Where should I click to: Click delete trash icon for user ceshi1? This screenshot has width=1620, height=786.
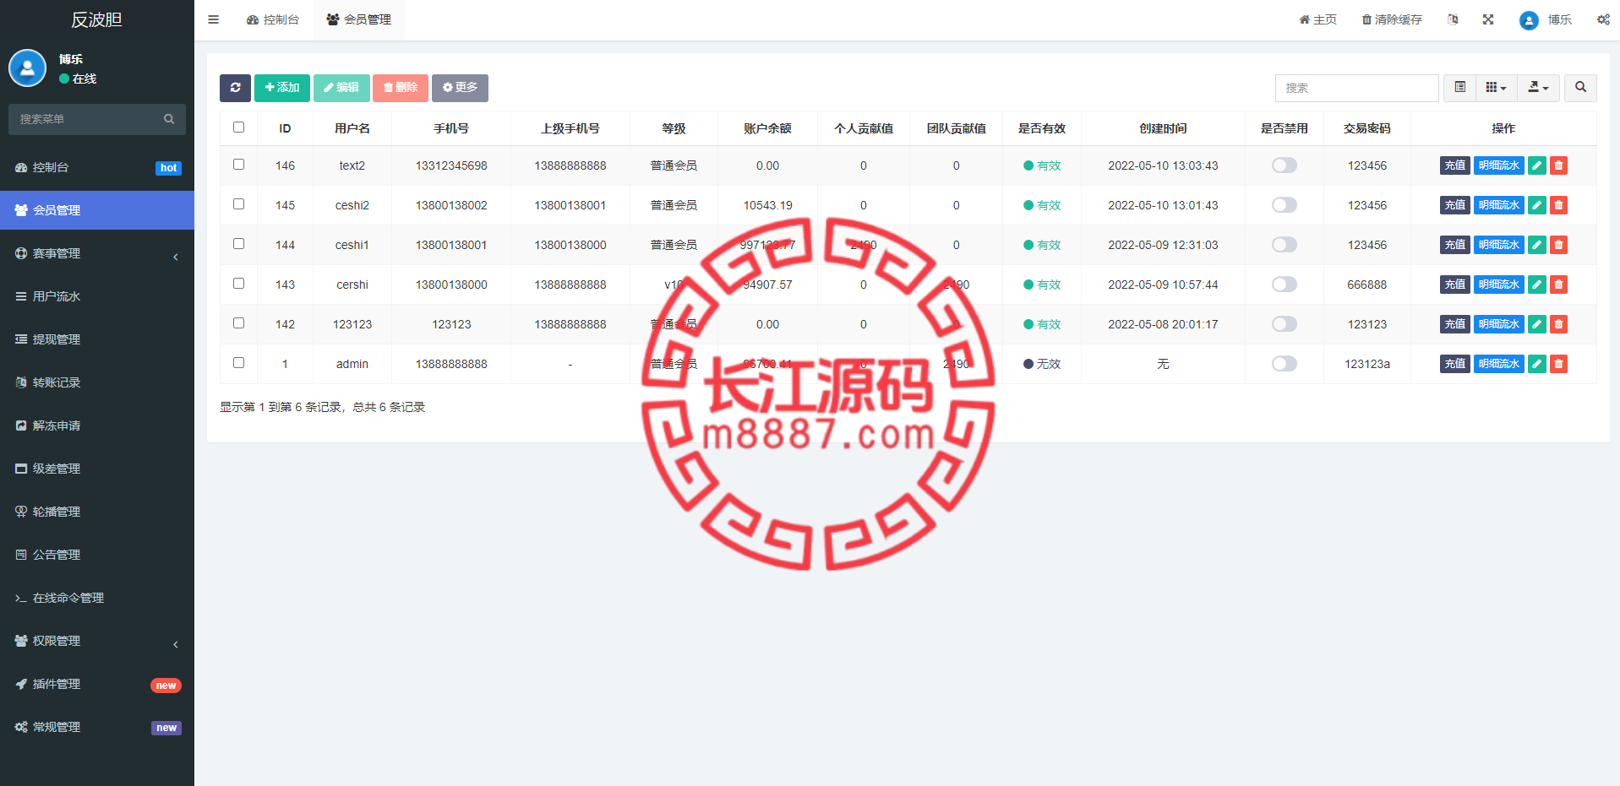(x=1559, y=245)
